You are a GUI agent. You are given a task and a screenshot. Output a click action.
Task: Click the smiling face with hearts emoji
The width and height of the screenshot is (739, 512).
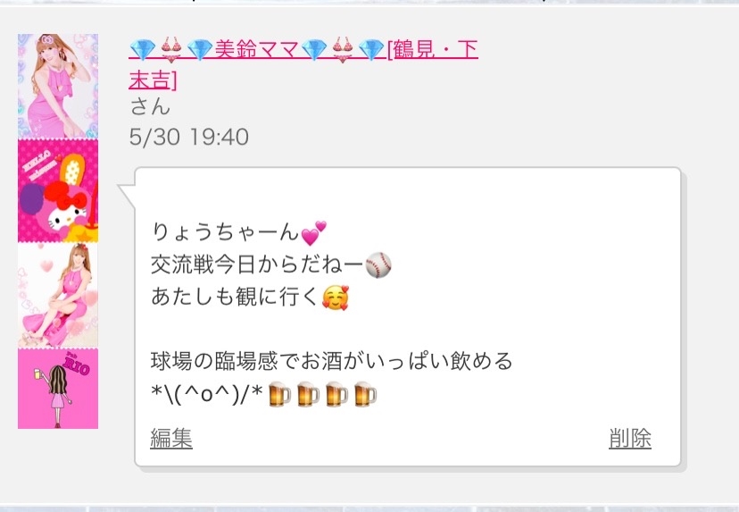(x=335, y=298)
